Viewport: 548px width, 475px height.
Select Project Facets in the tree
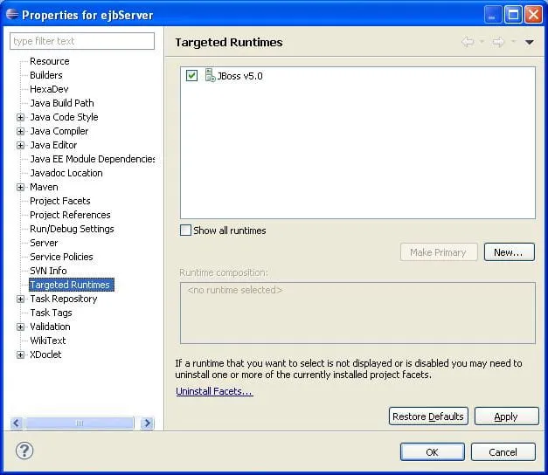click(60, 201)
